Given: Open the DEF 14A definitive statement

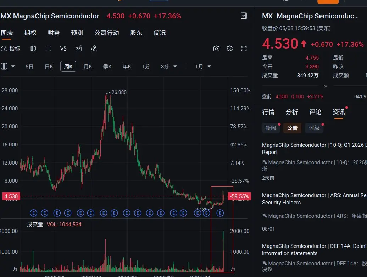Looking at the screenshot, I should click(314, 250).
